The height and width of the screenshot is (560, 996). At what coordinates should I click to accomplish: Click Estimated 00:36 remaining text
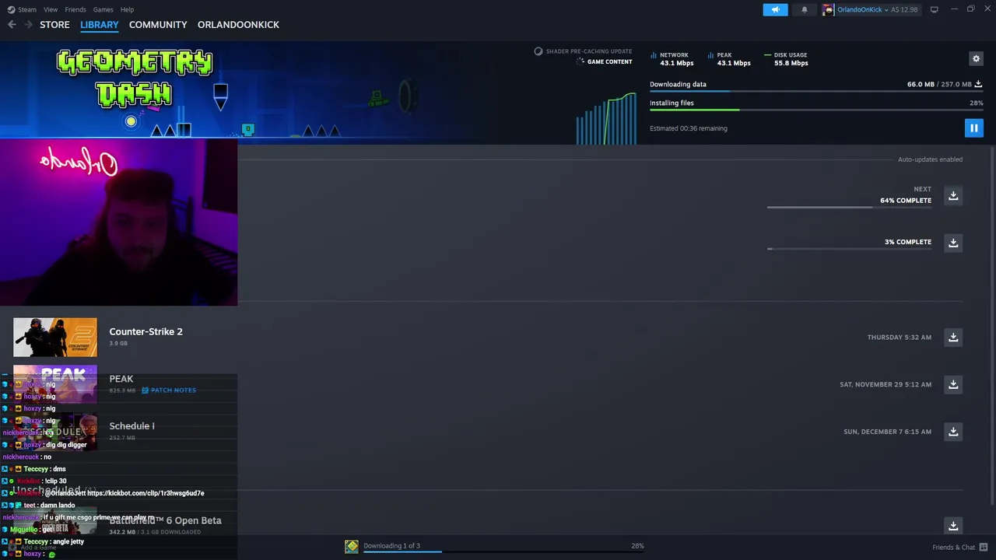[x=689, y=128]
